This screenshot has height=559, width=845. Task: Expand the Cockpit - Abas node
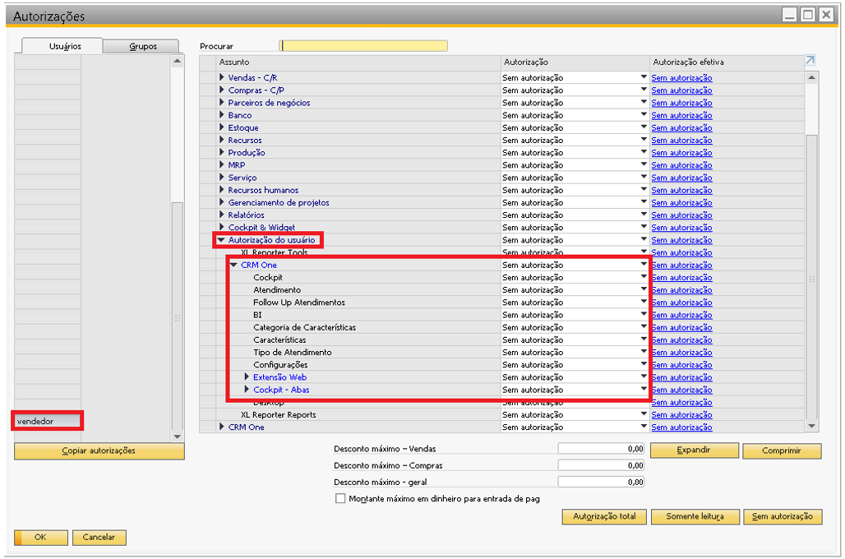pos(247,389)
